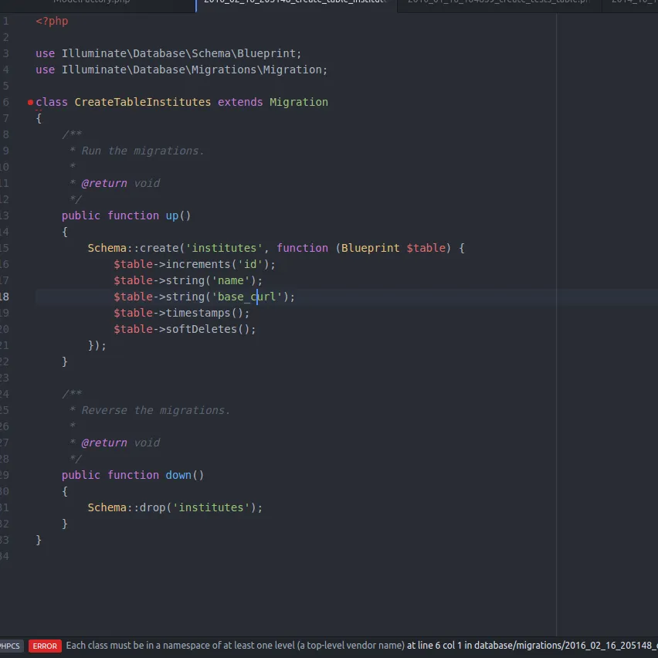The height and width of the screenshot is (658, 658).
Task: Click the function name 'down'
Action: coord(178,475)
